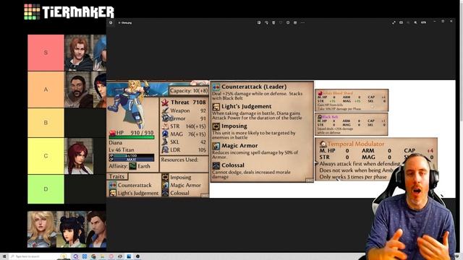Click the photo viewer app icon beside filename
Viewport: 463px width, 260px height.
point(111,22)
